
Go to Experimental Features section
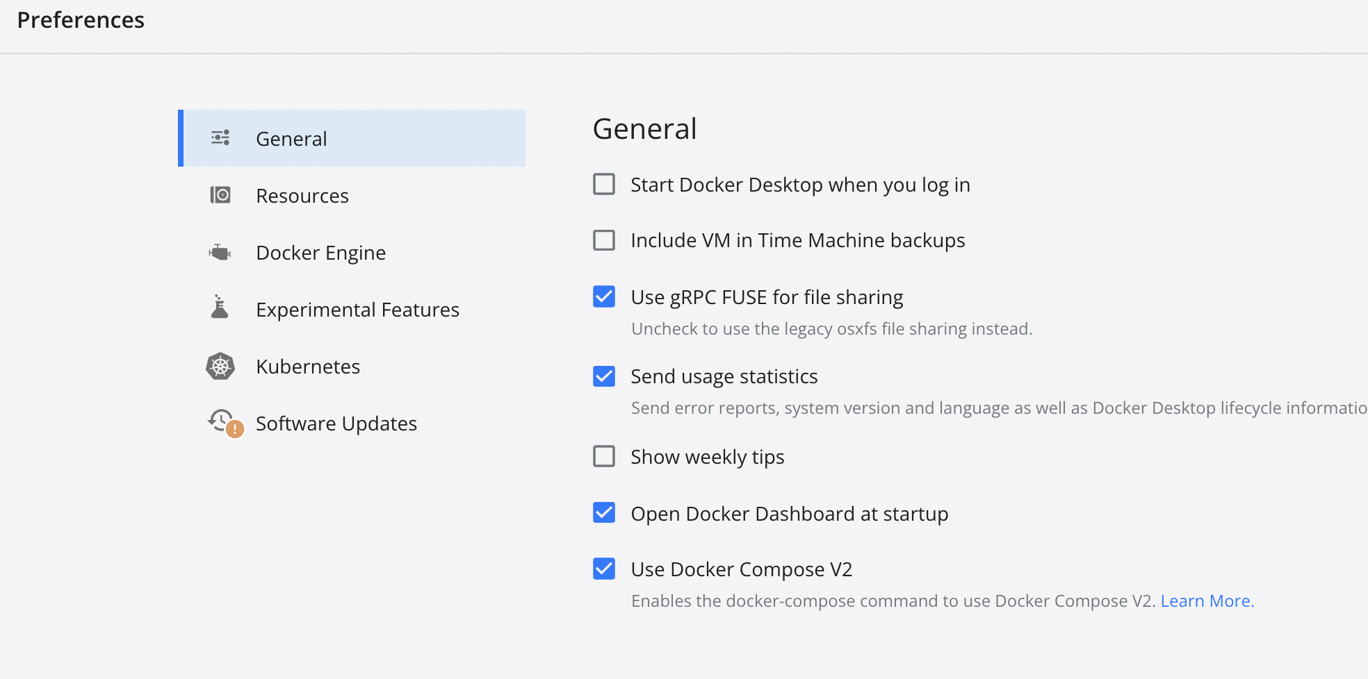coord(352,309)
